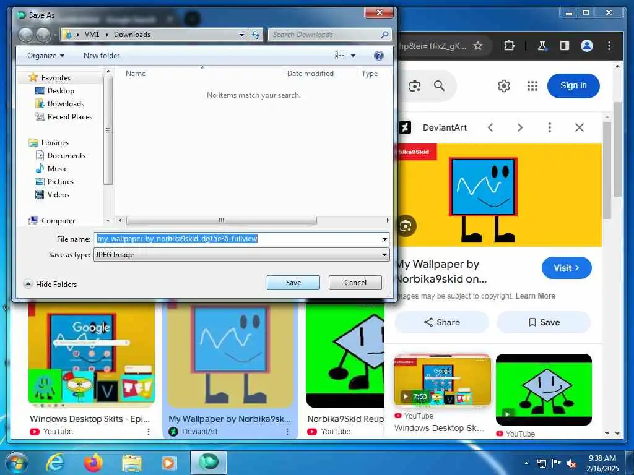The height and width of the screenshot is (475, 634).
Task: Open the Organize menu
Action: pyautogui.click(x=46, y=56)
